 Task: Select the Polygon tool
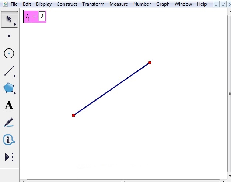coord(9,88)
